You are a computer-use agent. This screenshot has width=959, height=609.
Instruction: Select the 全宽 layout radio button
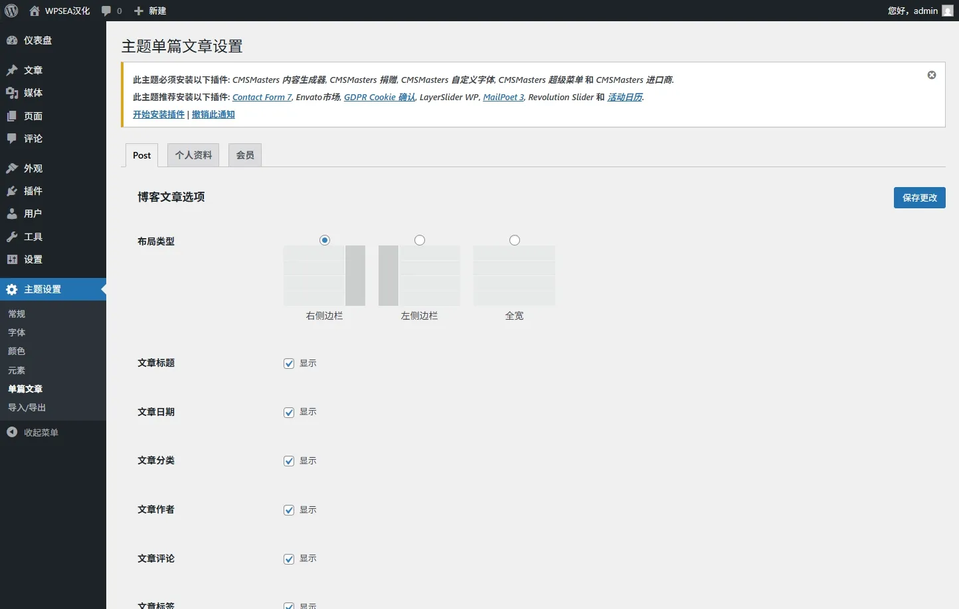515,240
